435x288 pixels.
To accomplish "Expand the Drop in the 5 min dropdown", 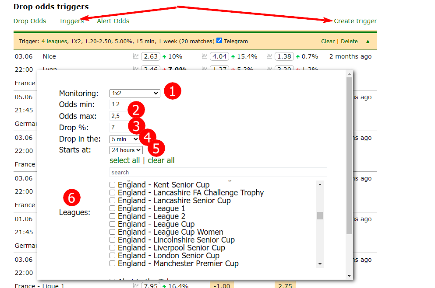I will point(124,139).
